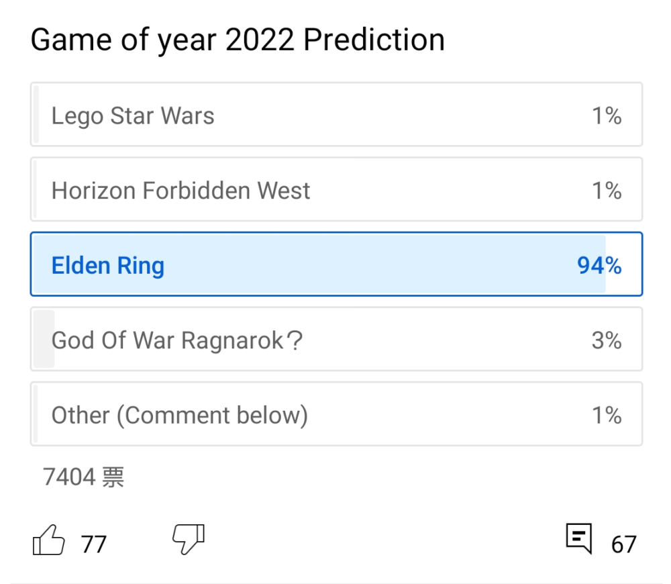Click the 94% result for Elden Ring
This screenshot has height=584, width=671.
click(x=599, y=265)
